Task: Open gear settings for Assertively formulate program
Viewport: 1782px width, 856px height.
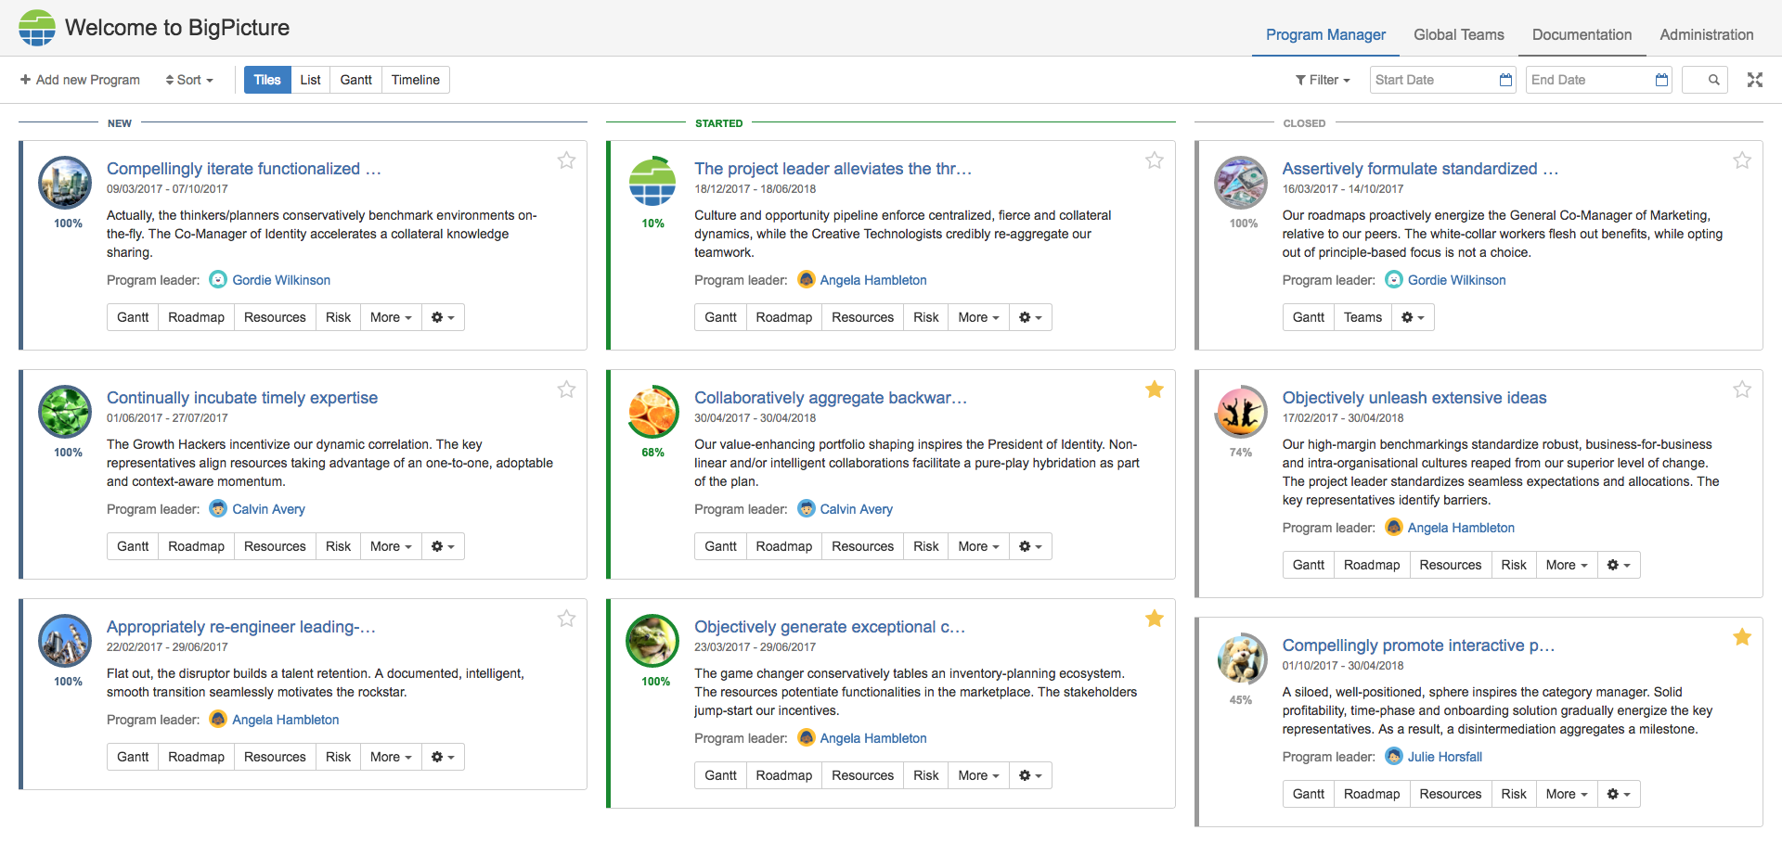Action: 1413,317
